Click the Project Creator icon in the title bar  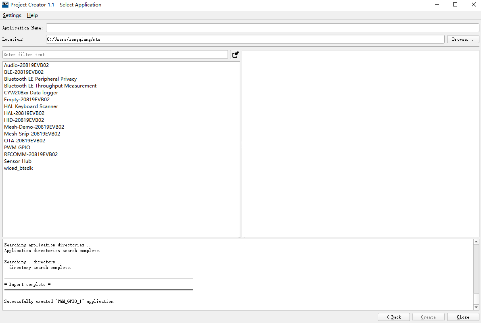5,4
